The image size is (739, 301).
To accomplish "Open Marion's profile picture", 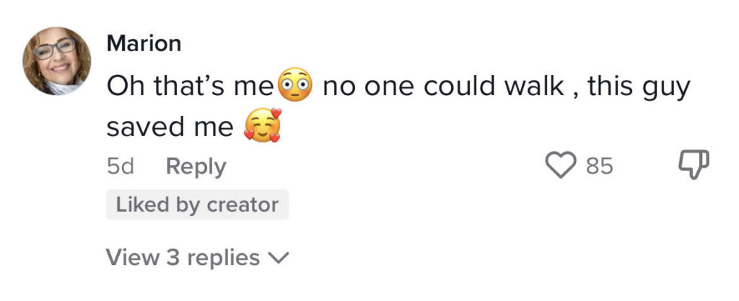I will pyautogui.click(x=56, y=61).
